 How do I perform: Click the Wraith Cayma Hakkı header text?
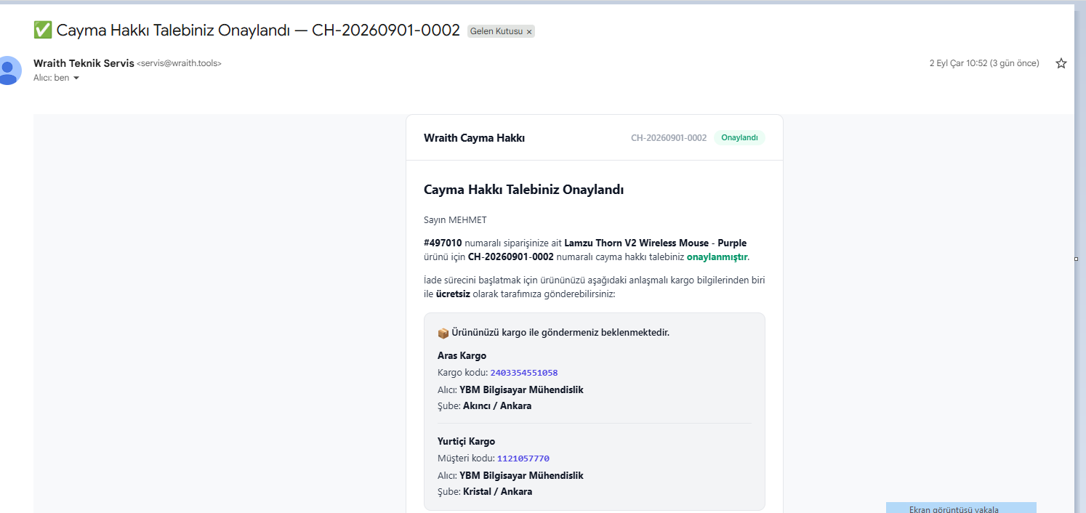click(474, 138)
